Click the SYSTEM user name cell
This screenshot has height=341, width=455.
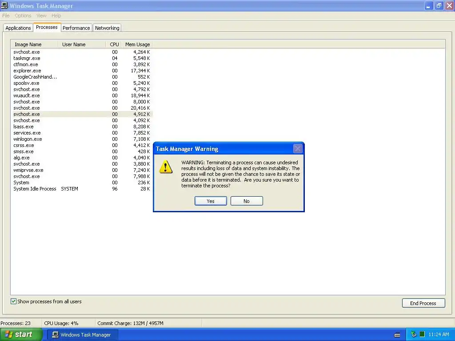tap(69, 189)
